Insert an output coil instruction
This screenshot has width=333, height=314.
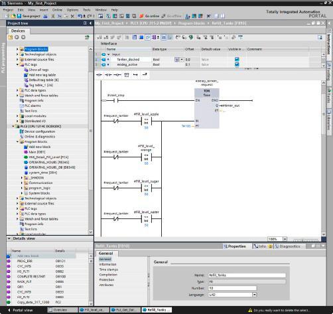(x=117, y=75)
